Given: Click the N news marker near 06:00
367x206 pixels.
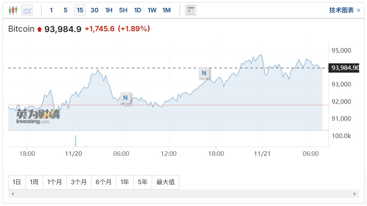Looking at the screenshot, I should click(x=125, y=97).
